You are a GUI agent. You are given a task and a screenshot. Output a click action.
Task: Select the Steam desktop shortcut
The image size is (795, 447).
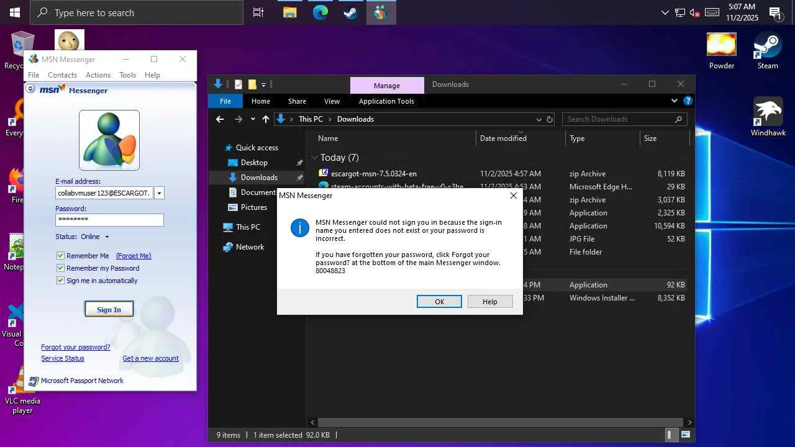coord(768,51)
